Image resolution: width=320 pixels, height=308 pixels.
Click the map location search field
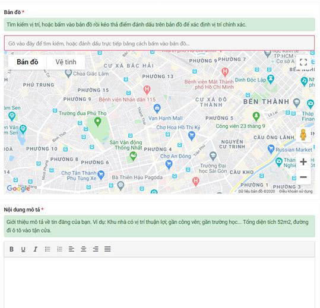[159, 43]
